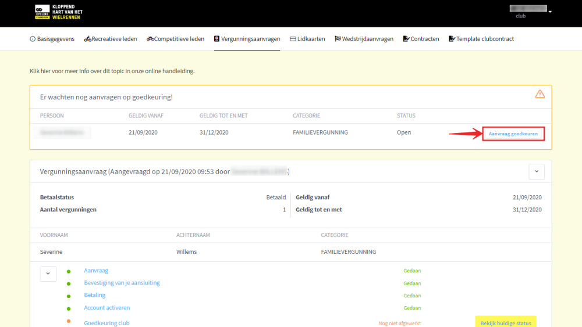Viewport: 582px width, 327px height.
Task: Click the GELDIG TOT EN MET header
Action: (x=223, y=116)
